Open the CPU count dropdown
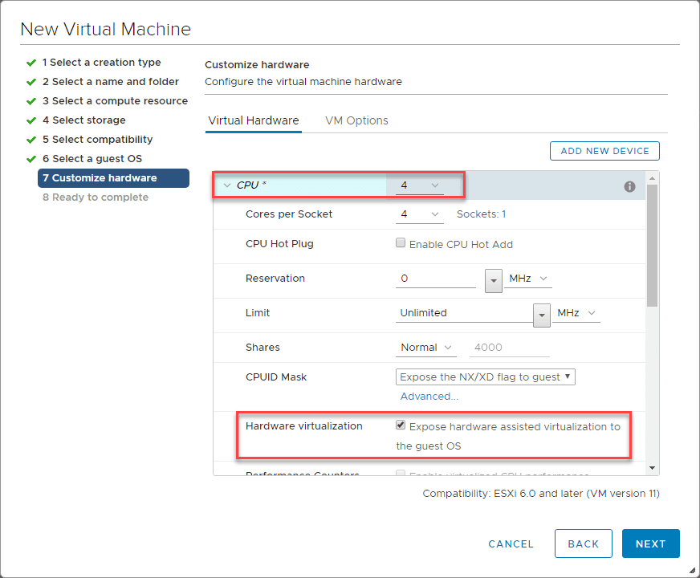This screenshot has width=700, height=578. (x=419, y=185)
